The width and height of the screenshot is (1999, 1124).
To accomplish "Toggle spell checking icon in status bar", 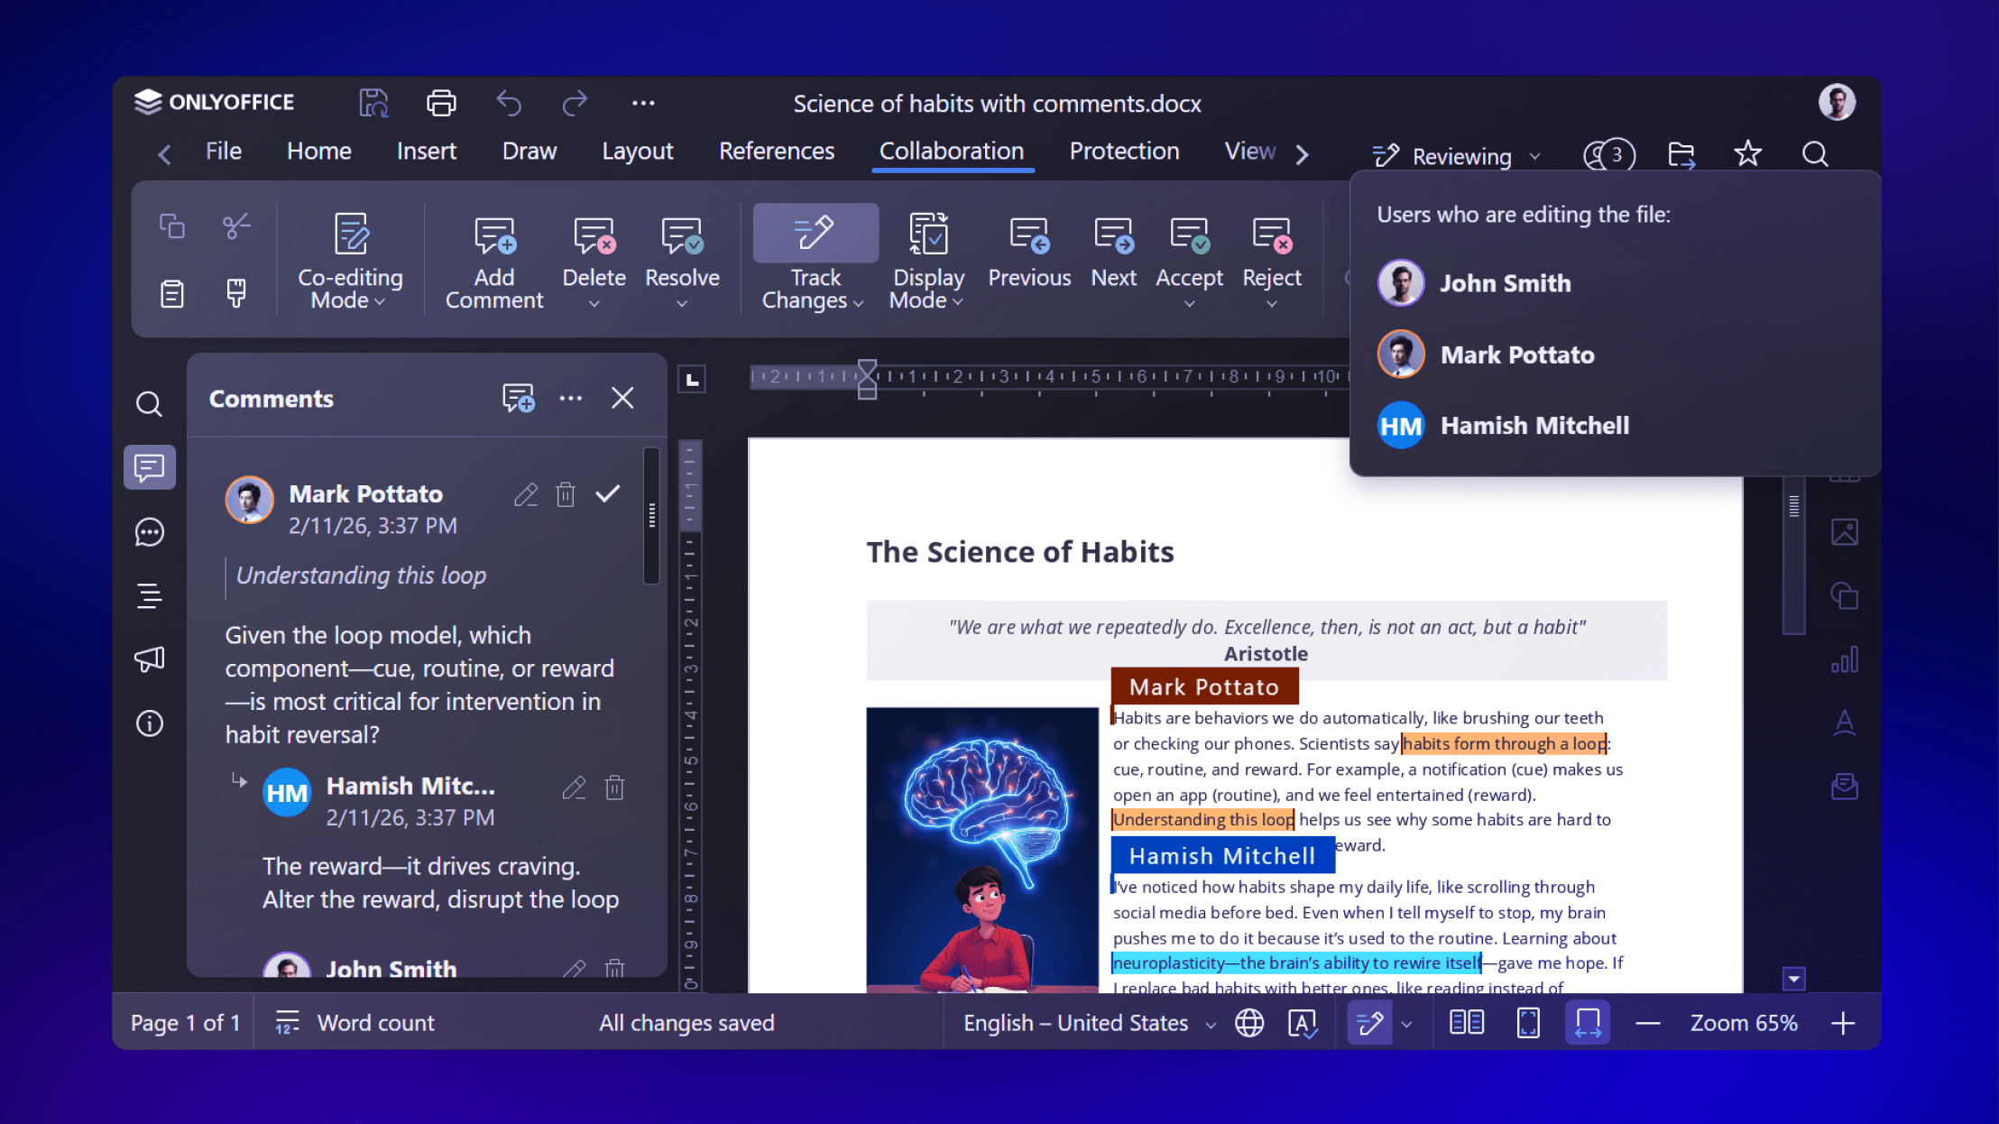I will [1303, 1023].
